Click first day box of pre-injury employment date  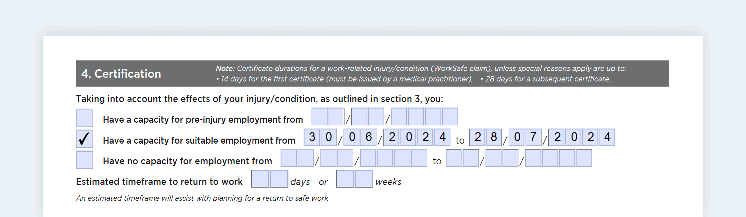pyautogui.click(x=319, y=117)
